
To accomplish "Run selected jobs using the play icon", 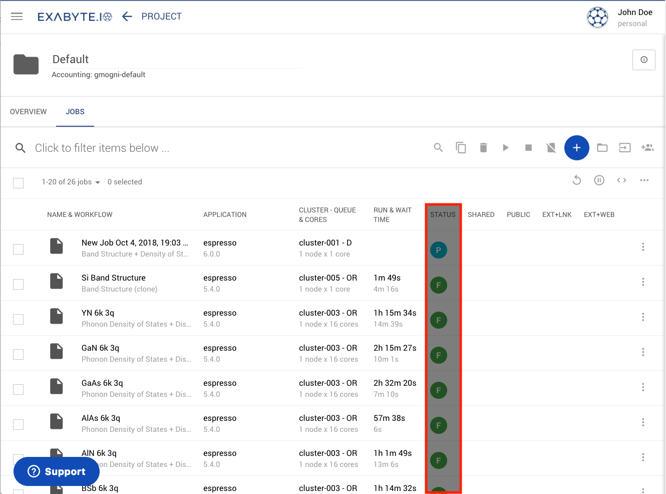I will coord(506,148).
